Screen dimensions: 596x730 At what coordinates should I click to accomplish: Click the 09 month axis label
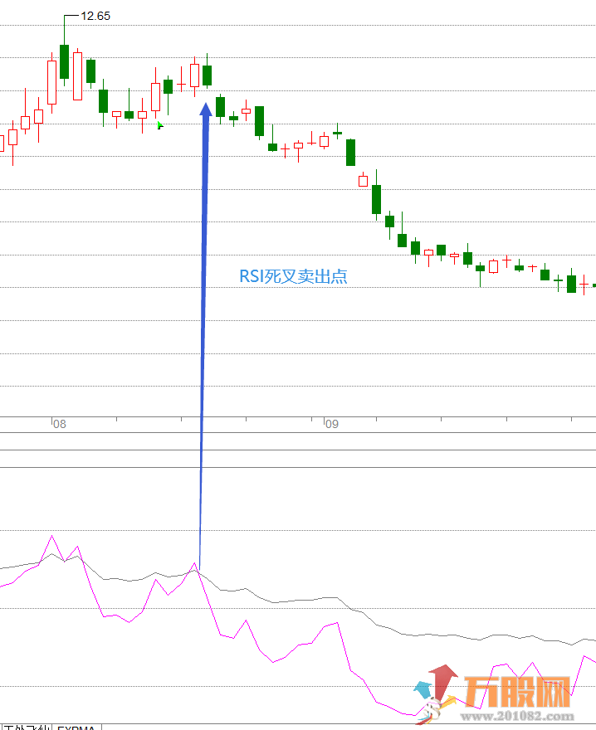[332, 424]
